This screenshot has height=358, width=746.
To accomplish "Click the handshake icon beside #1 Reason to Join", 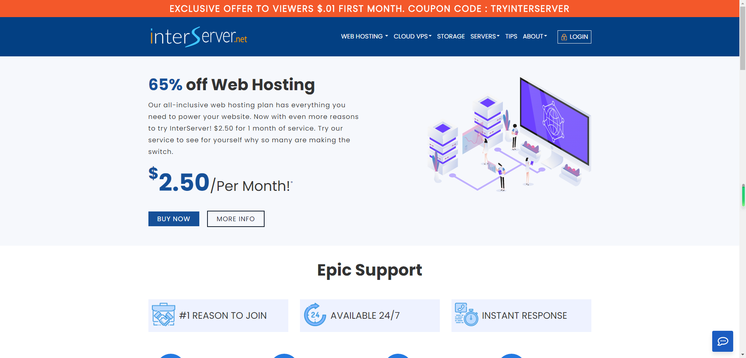I will click(164, 314).
